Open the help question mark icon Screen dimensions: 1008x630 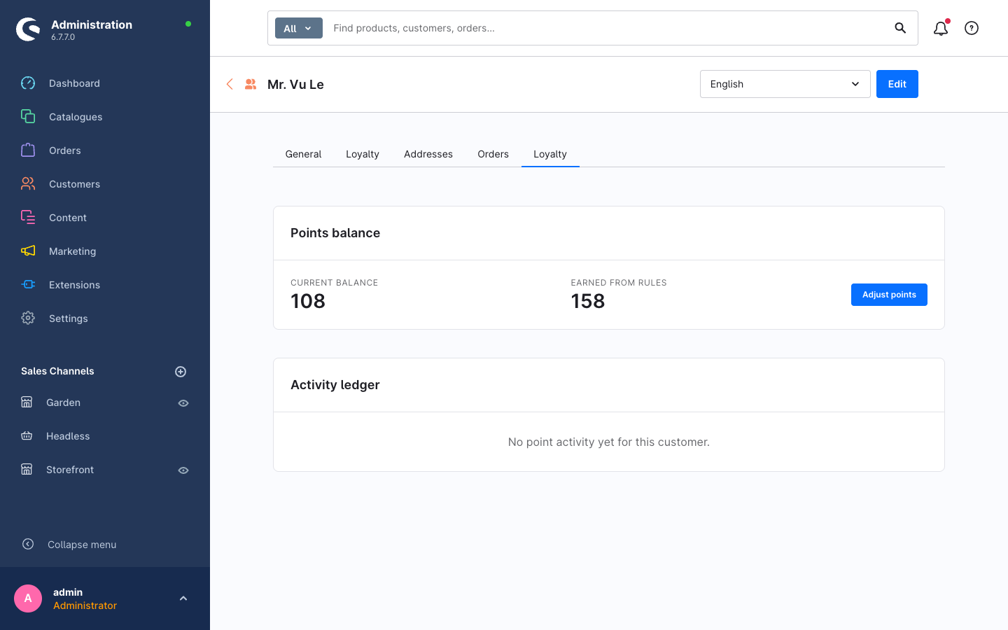click(x=972, y=28)
